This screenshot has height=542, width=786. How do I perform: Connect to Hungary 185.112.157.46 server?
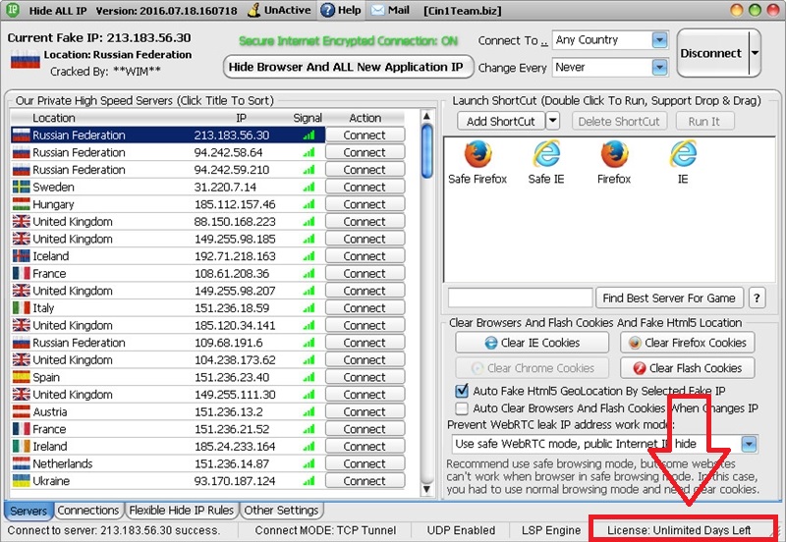click(365, 204)
